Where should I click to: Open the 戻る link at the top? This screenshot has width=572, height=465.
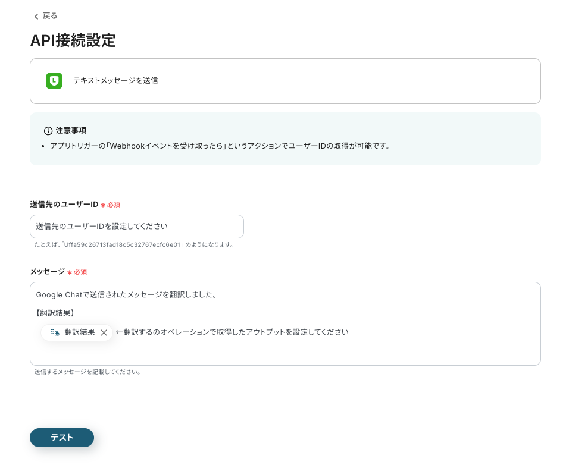pos(50,16)
